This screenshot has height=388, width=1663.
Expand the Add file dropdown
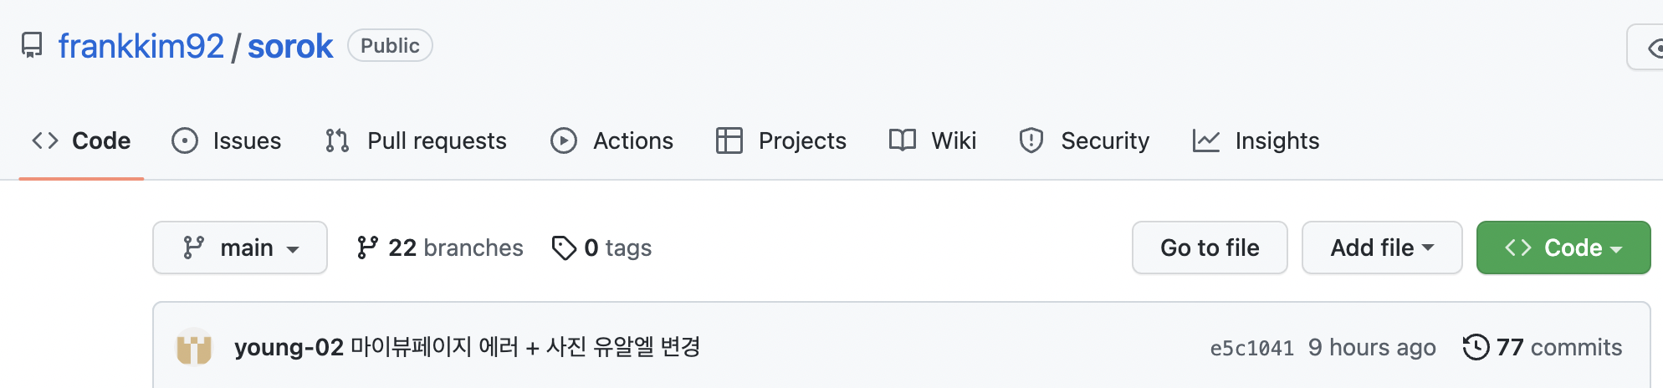[x=1382, y=248]
